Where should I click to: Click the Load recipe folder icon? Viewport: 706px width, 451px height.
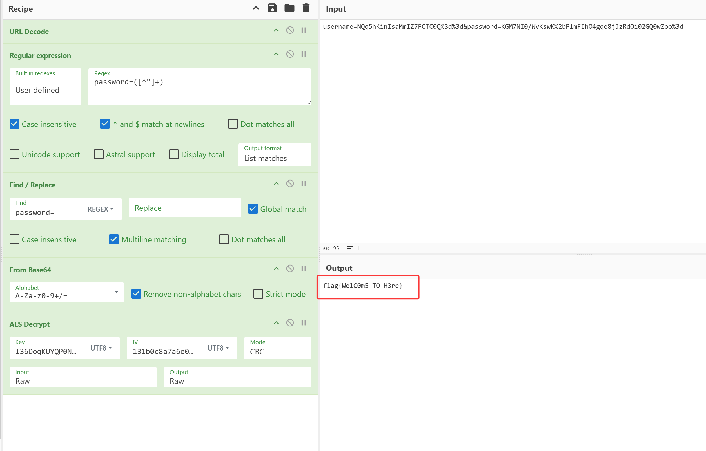click(289, 8)
